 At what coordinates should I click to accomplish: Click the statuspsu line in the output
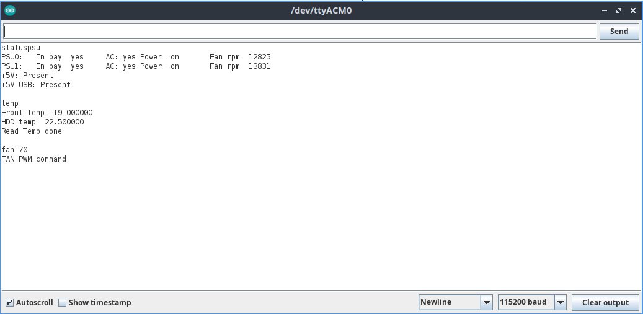tap(21, 48)
